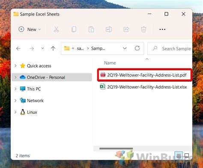Open the address bar history dropdown

click(x=125, y=48)
